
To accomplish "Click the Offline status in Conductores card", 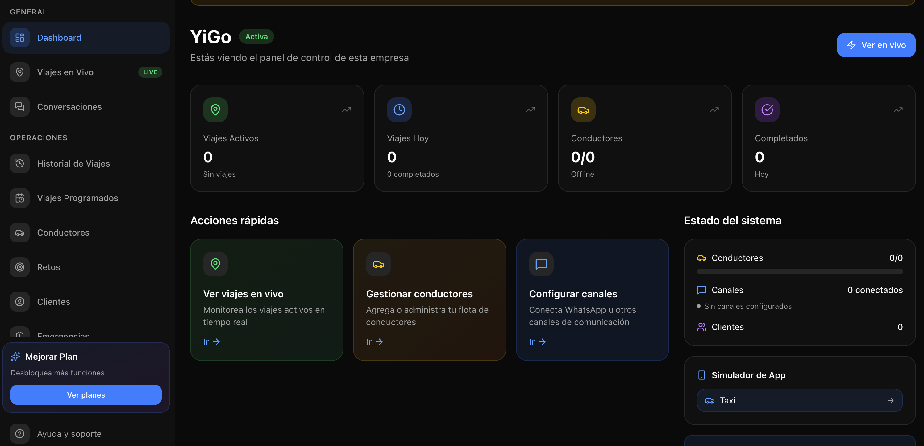I will coord(583,174).
